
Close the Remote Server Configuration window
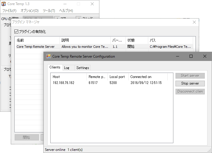tap(205, 56)
